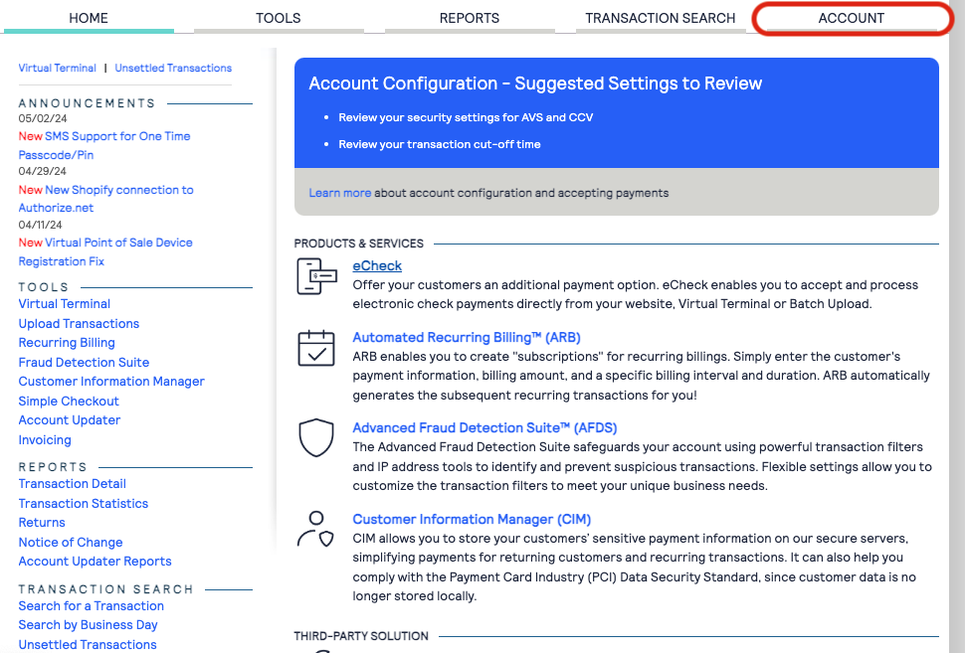Open Fraud Detection Suite in Tools sidebar
This screenshot has height=653, width=965.
(x=84, y=363)
